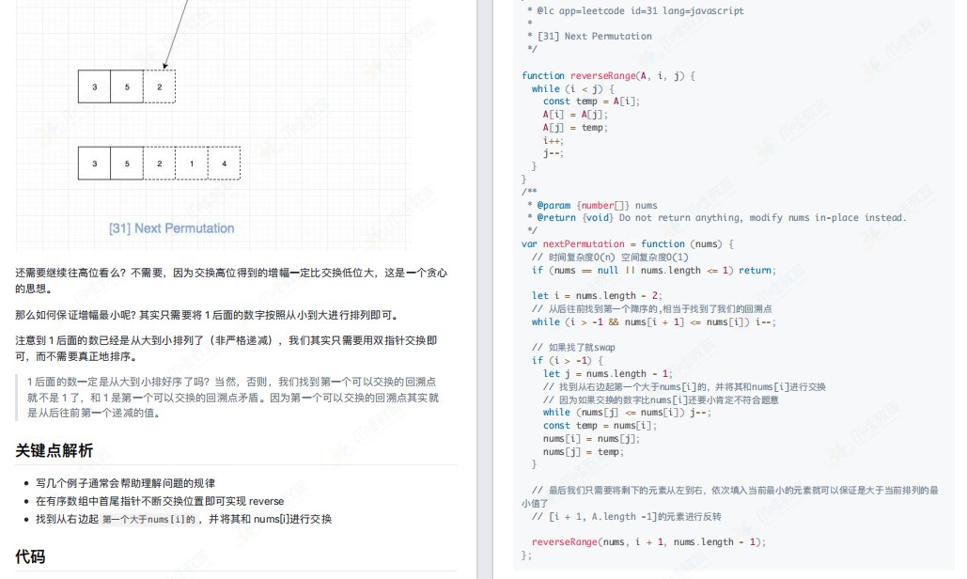Click the code line "let i = nums.length - 2;"
Image resolution: width=967 pixels, height=579 pixels.
[597, 295]
